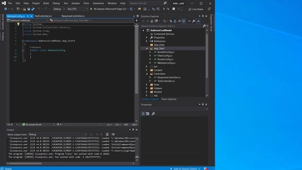Viewport: 302px width, 170px height.
Task: Open the Toolbox side tab
Action: tap(3, 36)
